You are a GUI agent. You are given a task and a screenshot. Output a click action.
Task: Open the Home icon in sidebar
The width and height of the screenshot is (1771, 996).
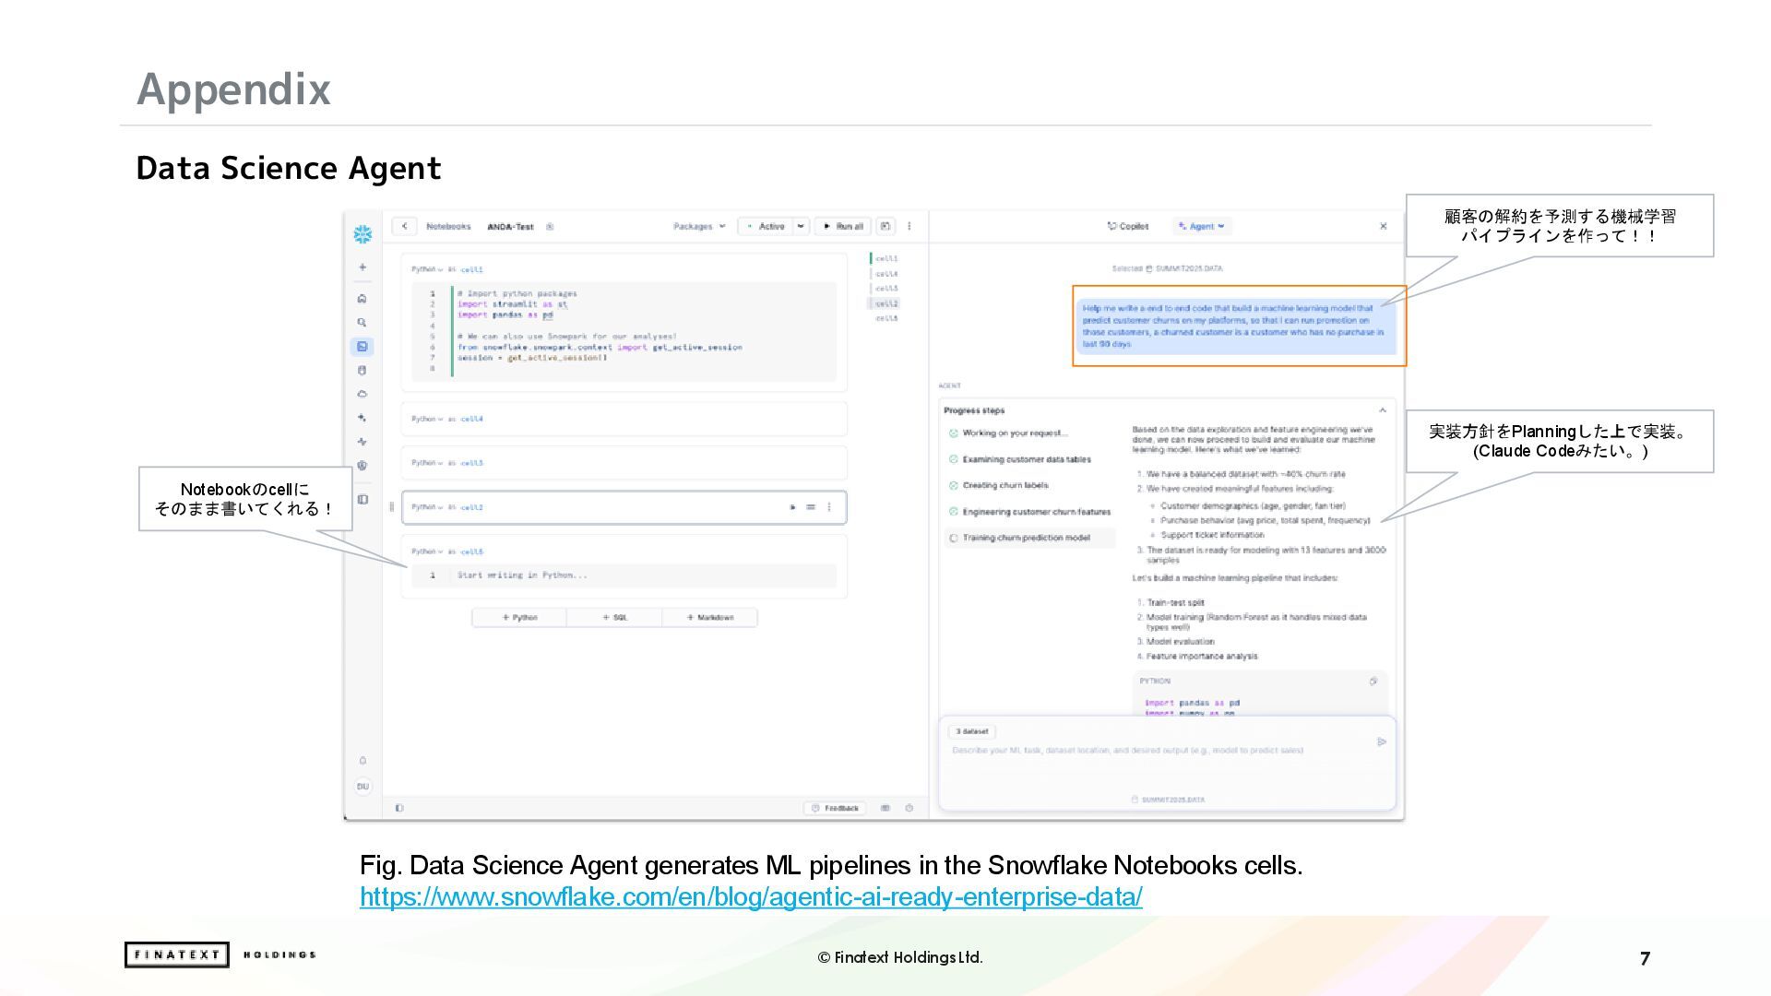click(363, 299)
